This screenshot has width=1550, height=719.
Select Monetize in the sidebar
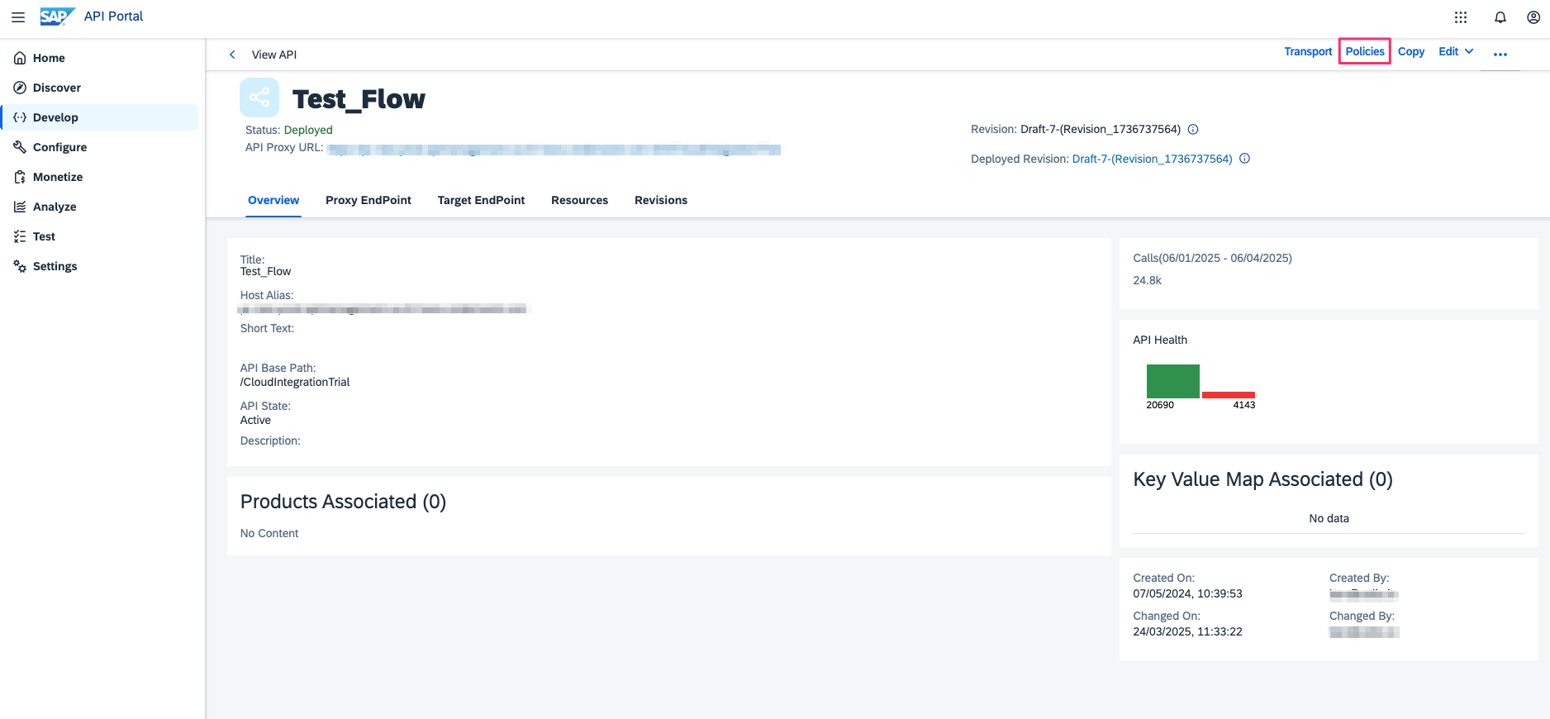pyautogui.click(x=58, y=177)
